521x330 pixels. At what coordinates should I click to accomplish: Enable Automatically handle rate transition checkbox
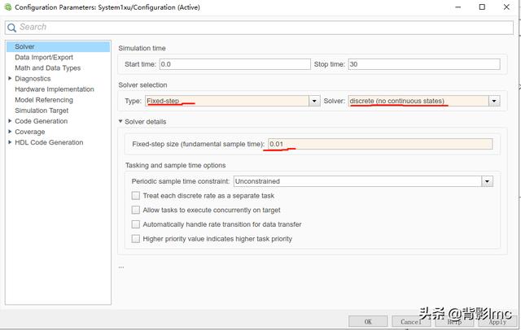point(136,224)
